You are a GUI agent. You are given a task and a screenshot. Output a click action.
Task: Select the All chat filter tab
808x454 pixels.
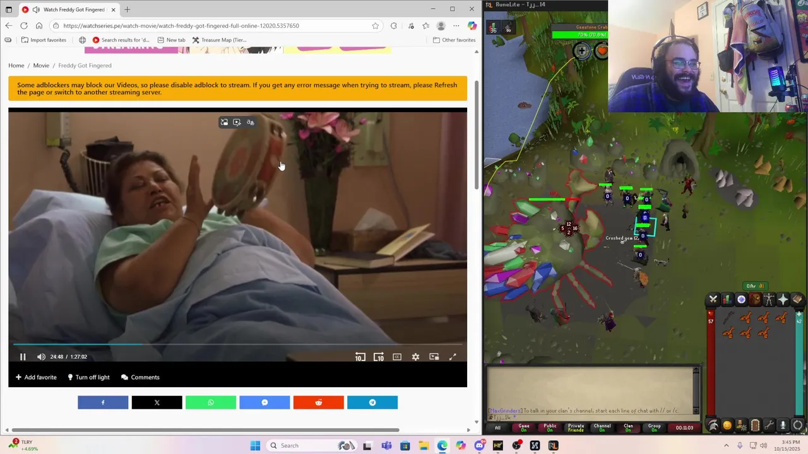(497, 428)
